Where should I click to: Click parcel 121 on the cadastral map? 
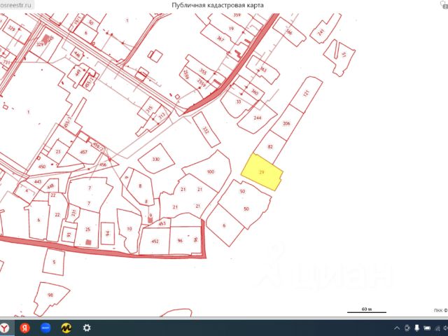(306, 93)
